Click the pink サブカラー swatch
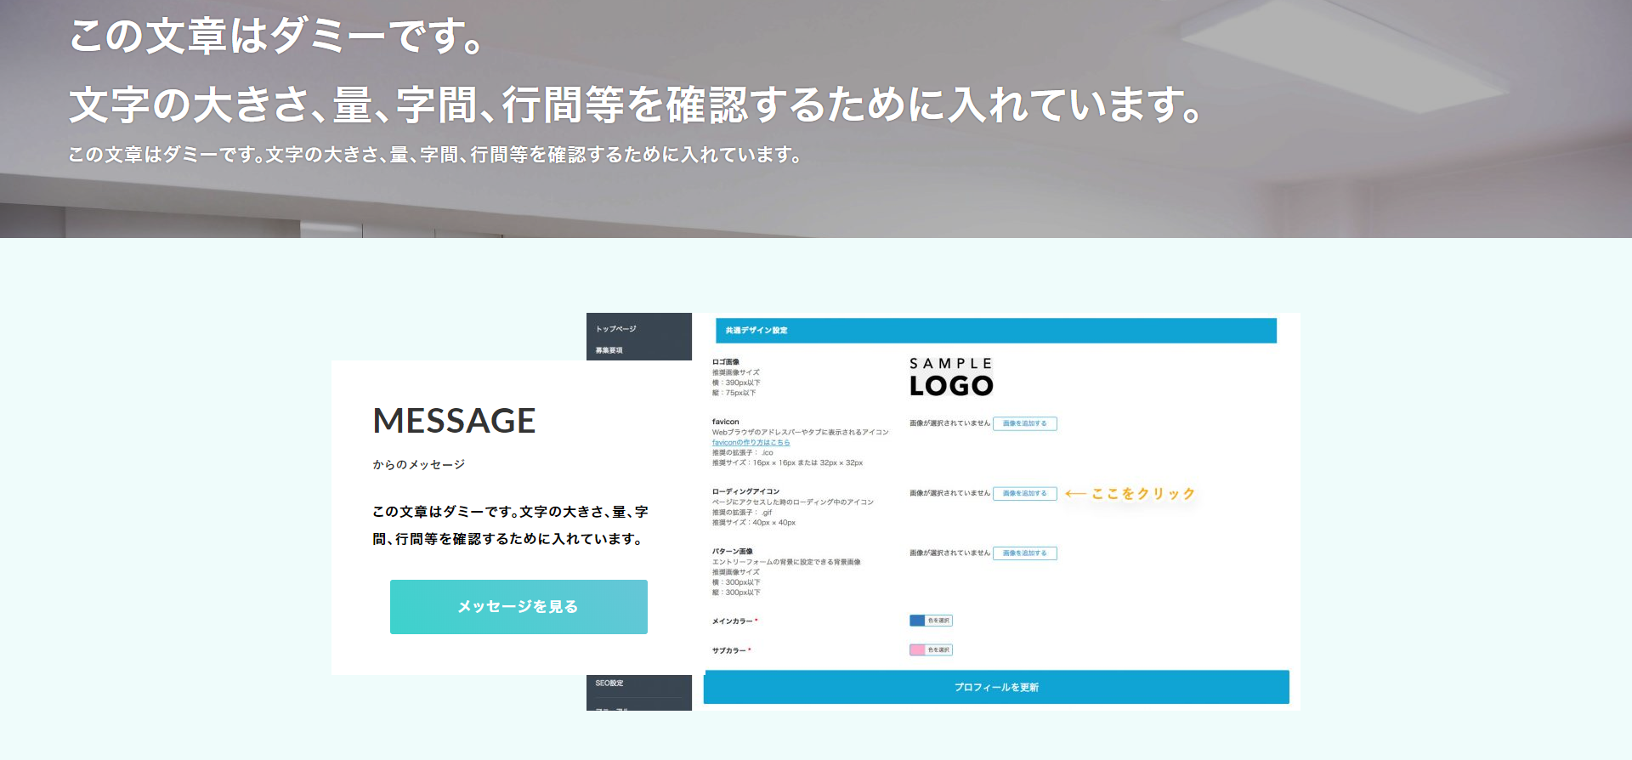 tap(917, 650)
